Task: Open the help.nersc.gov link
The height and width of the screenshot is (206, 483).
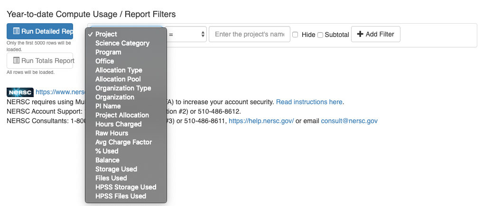Action: pyautogui.click(x=261, y=121)
